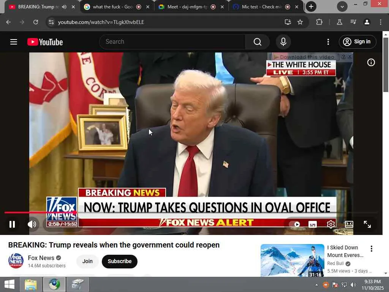Screen dimensions: 389x292
Task: Open the Fox News channel avatar
Action: click(x=16, y=261)
